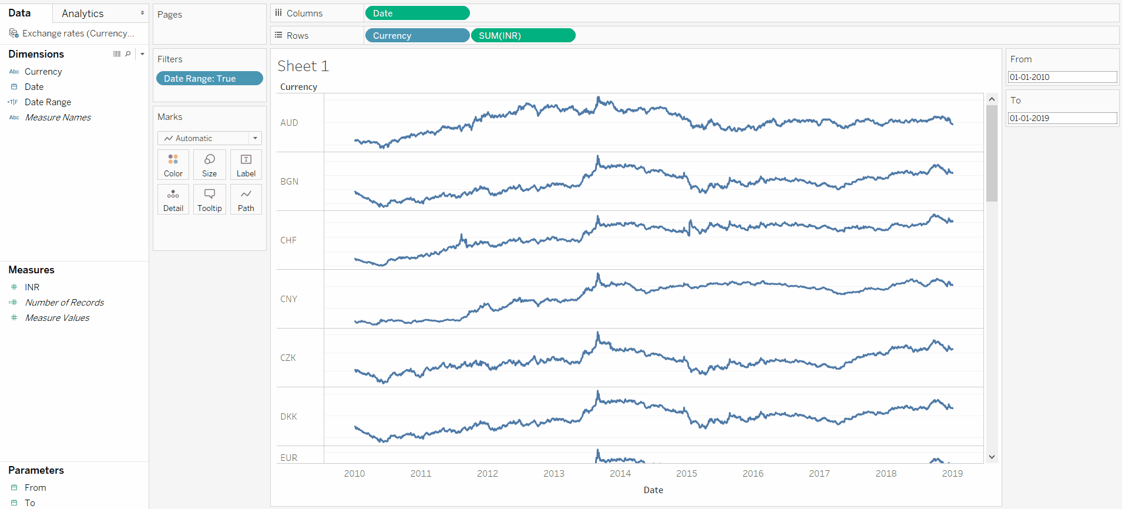Click the Columns shelf label
1122x509 pixels.
[x=304, y=13]
